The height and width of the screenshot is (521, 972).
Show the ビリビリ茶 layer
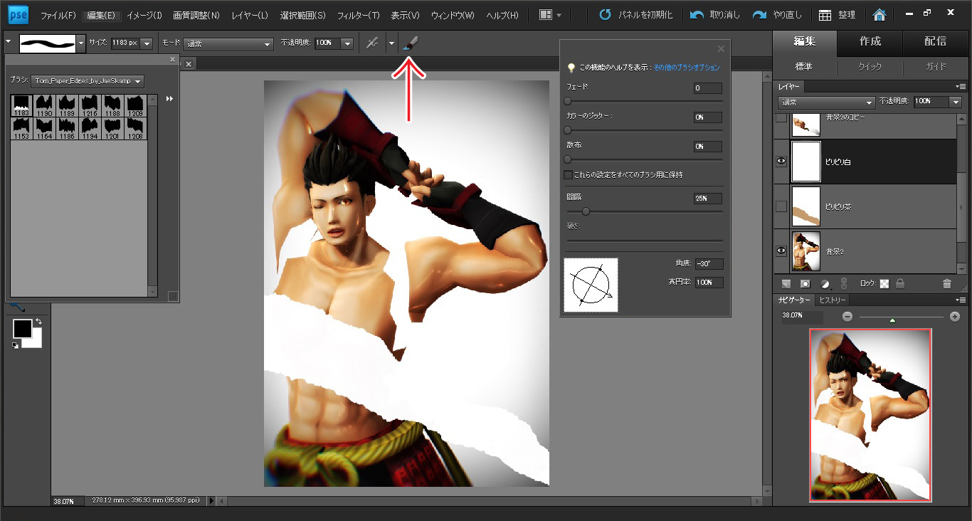coord(781,206)
